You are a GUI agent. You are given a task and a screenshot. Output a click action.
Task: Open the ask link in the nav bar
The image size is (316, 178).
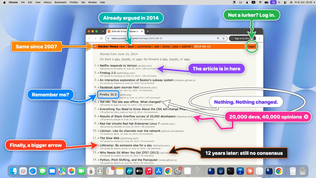(157, 47)
